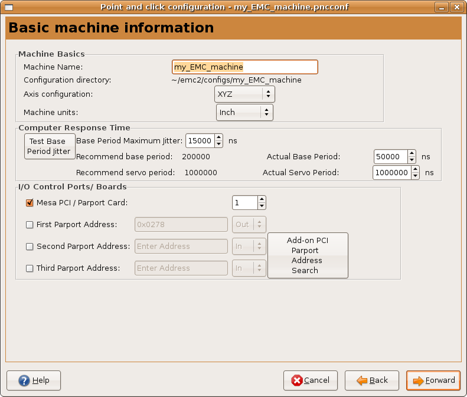The image size is (467, 397).
Task: Open the Axis configuration XYZ dropdown
Action: tap(244, 94)
